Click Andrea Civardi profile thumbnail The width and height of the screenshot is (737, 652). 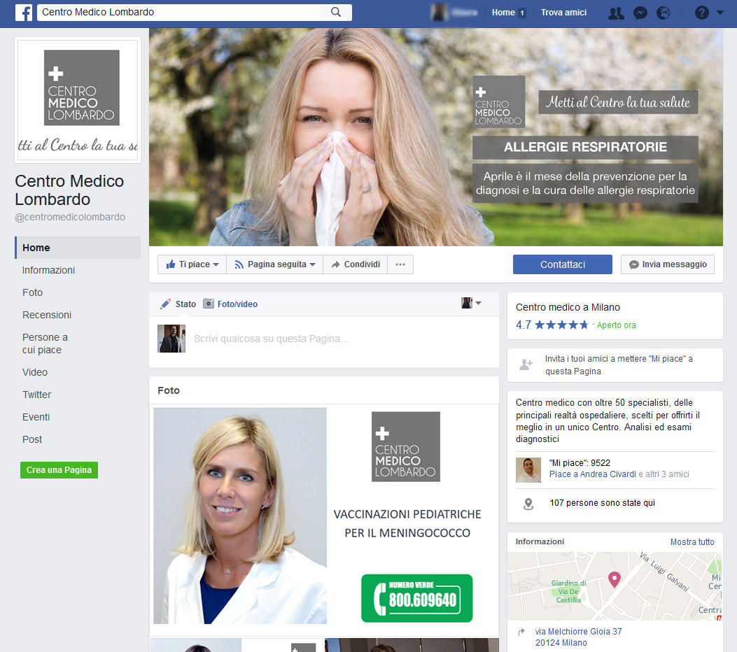pyautogui.click(x=528, y=470)
